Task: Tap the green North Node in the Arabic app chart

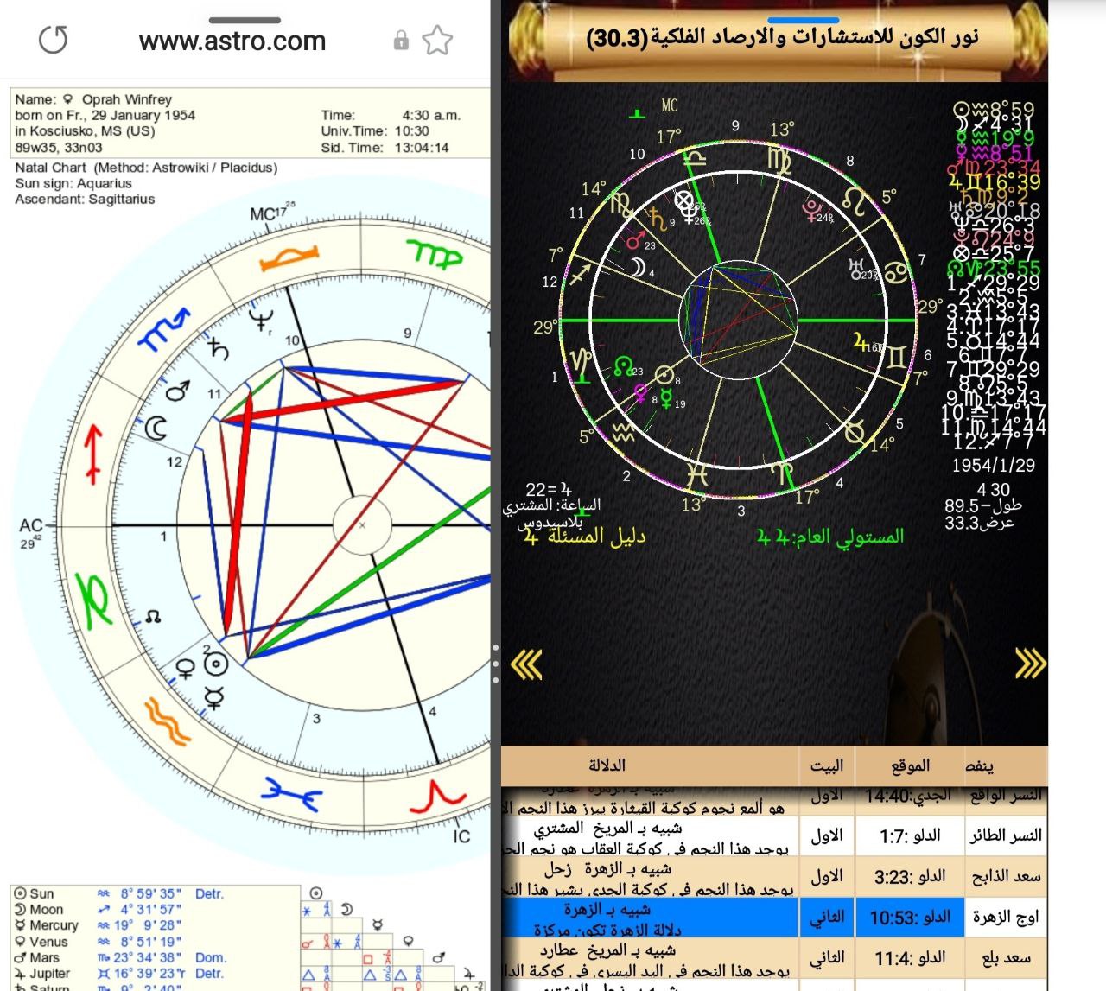Action: point(622,366)
